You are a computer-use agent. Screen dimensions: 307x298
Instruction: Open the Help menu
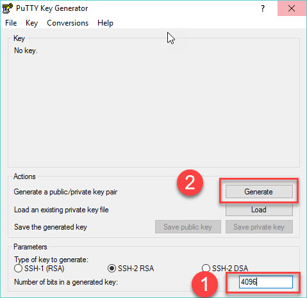pos(105,23)
